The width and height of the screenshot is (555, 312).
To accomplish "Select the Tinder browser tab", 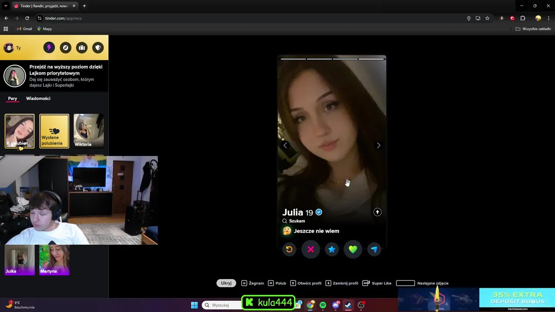I will pos(45,6).
